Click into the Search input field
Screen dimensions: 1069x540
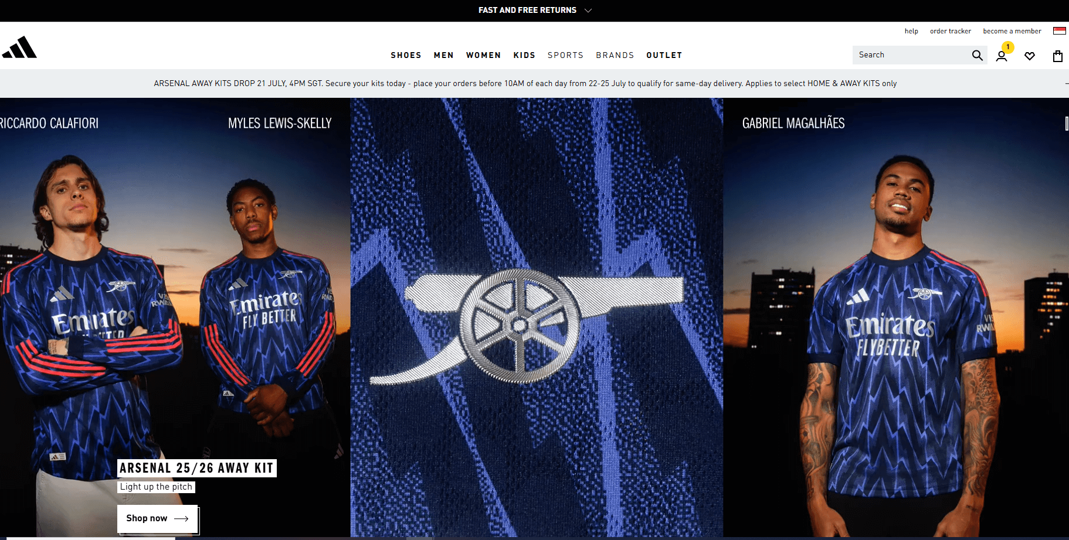pos(909,55)
